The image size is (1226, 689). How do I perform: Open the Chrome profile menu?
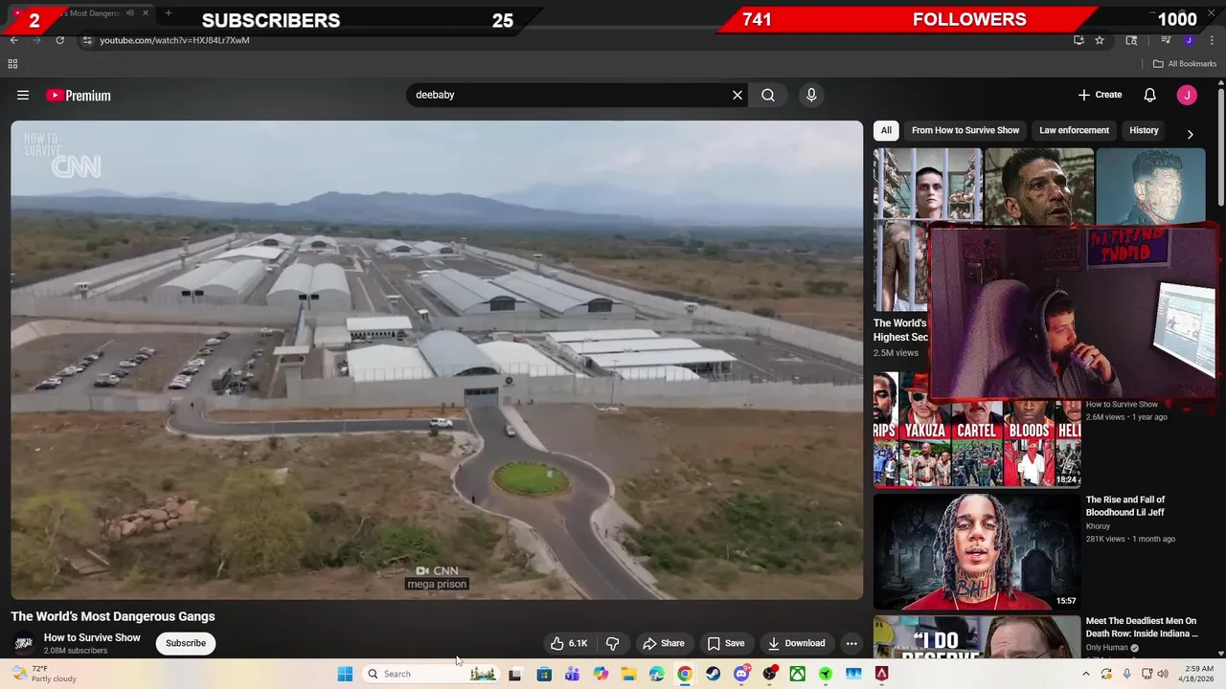pos(1189,40)
